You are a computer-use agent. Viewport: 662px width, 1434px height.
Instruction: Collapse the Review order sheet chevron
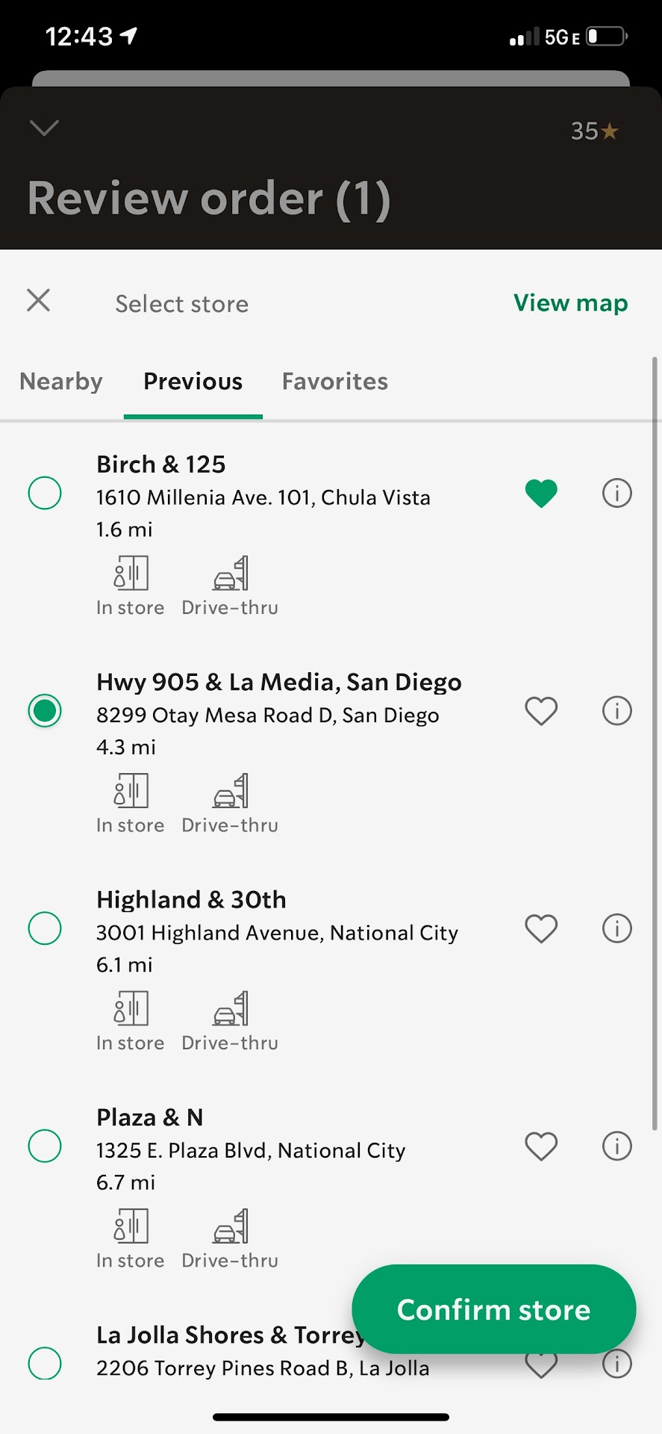(x=44, y=128)
